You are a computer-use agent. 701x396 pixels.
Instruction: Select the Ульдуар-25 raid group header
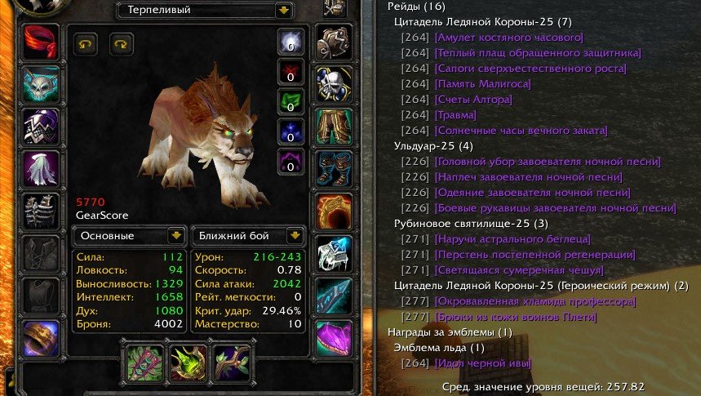[x=433, y=146]
